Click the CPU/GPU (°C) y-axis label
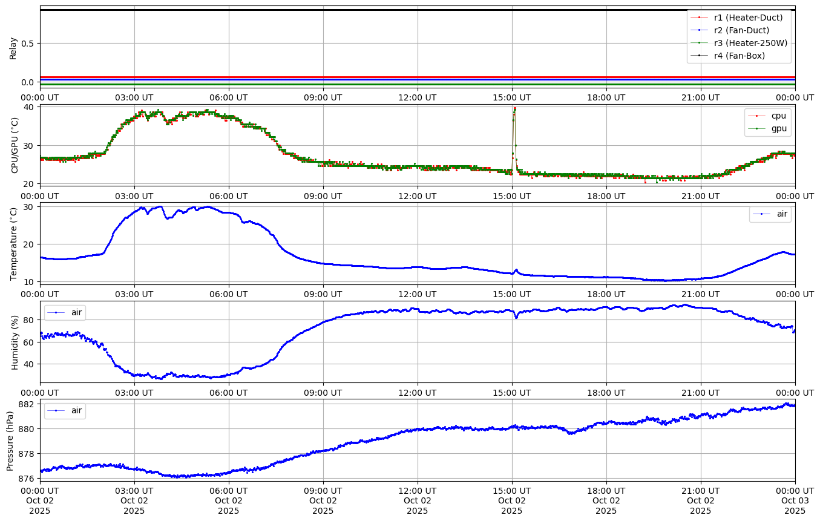Image resolution: width=820 pixels, height=521 pixels. [x=15, y=145]
